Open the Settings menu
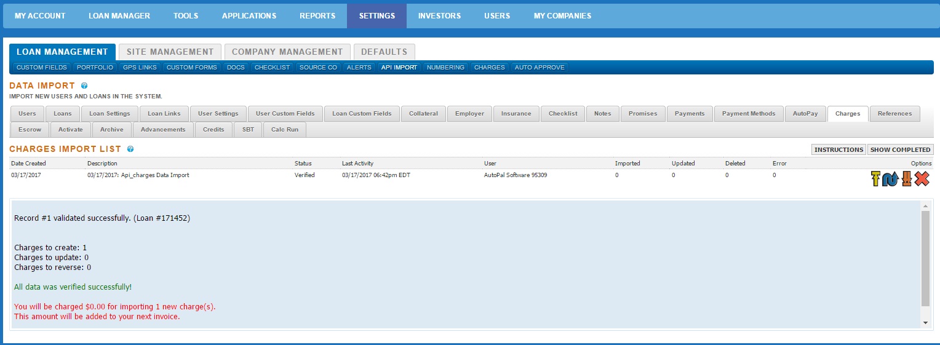The width and height of the screenshot is (940, 345). tap(377, 16)
